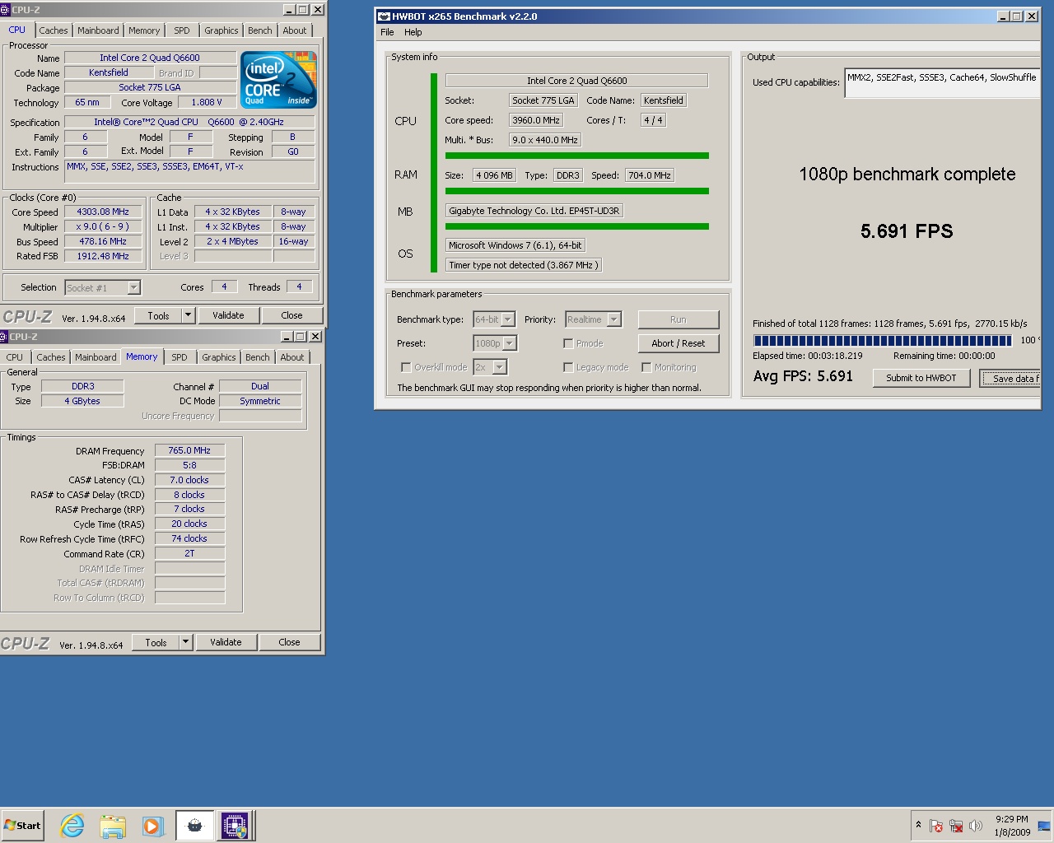Click the Tools button in the upper CPU-Z

158,315
